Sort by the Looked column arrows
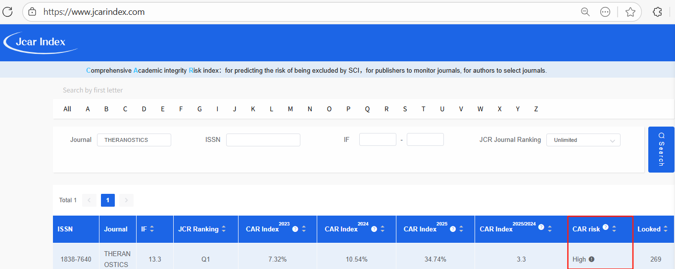The height and width of the screenshot is (269, 675). click(x=666, y=229)
